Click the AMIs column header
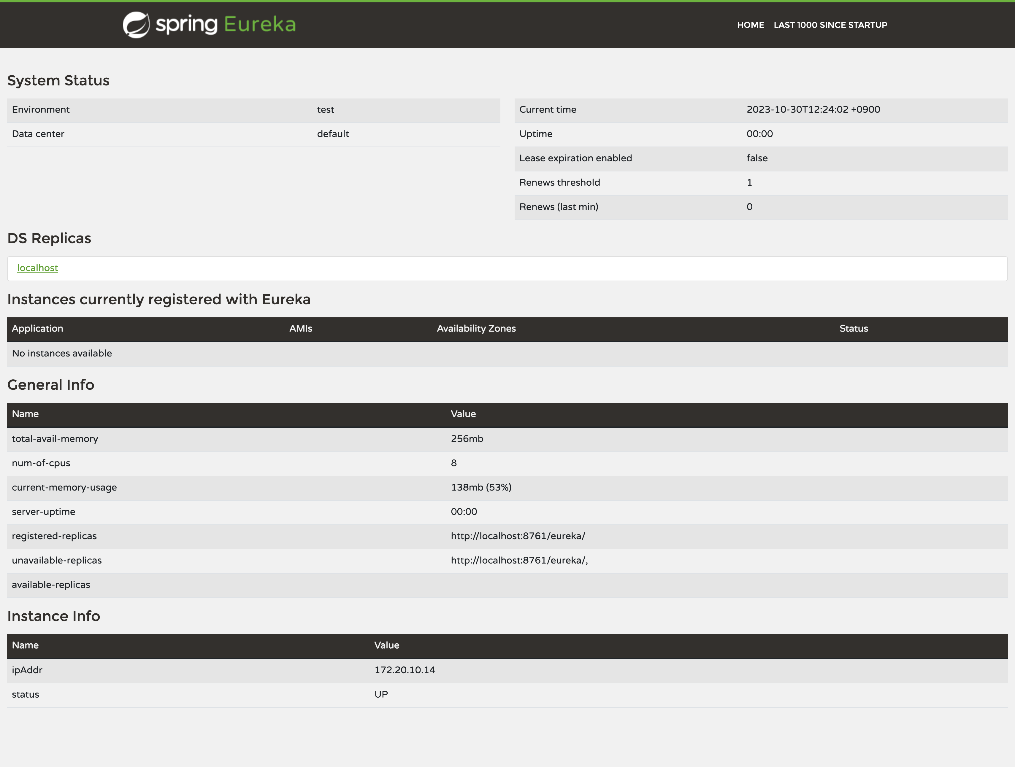 [x=301, y=329]
